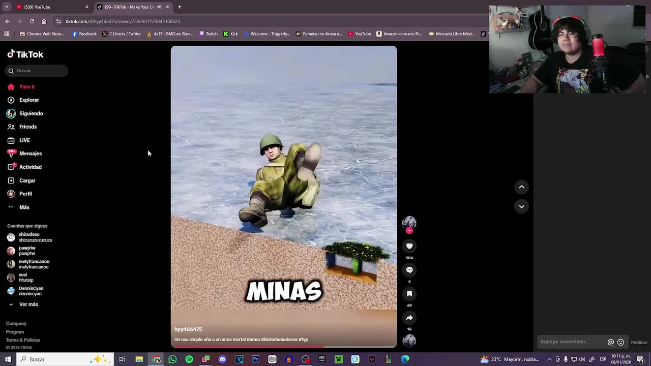Image resolution: width=651 pixels, height=366 pixels.
Task: Go back in browser history
Action: point(8,21)
